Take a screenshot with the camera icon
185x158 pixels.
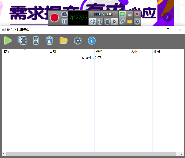coord(65,14)
